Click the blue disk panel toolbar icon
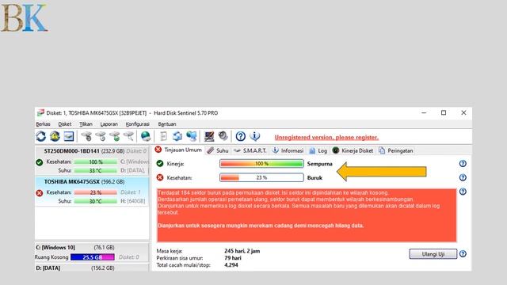This screenshot has height=285, width=507. [x=69, y=136]
